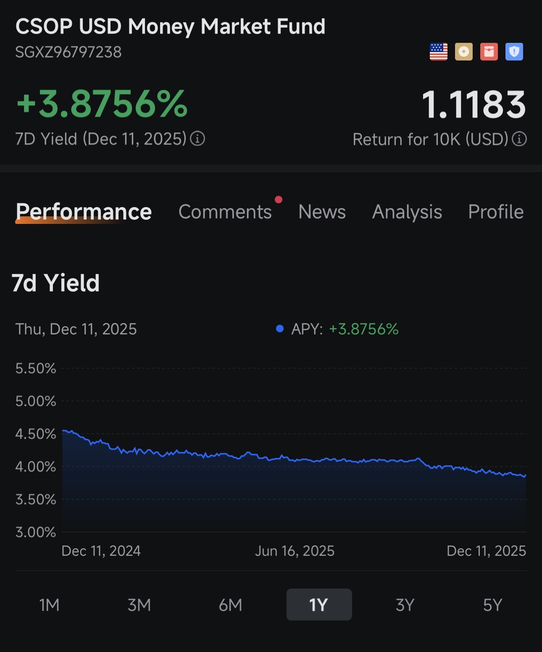
Task: Select the 3Y time range
Action: pos(405,605)
